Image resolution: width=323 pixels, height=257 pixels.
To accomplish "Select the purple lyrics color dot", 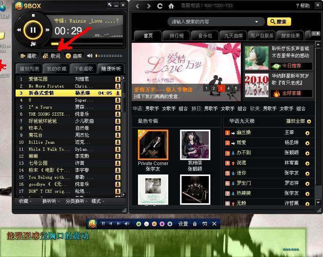I will click(x=162, y=224).
